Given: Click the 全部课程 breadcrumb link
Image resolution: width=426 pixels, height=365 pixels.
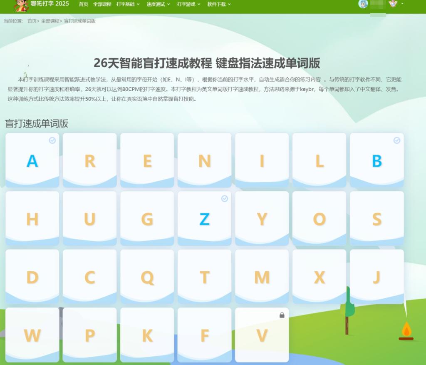Looking at the screenshot, I should 50,21.
